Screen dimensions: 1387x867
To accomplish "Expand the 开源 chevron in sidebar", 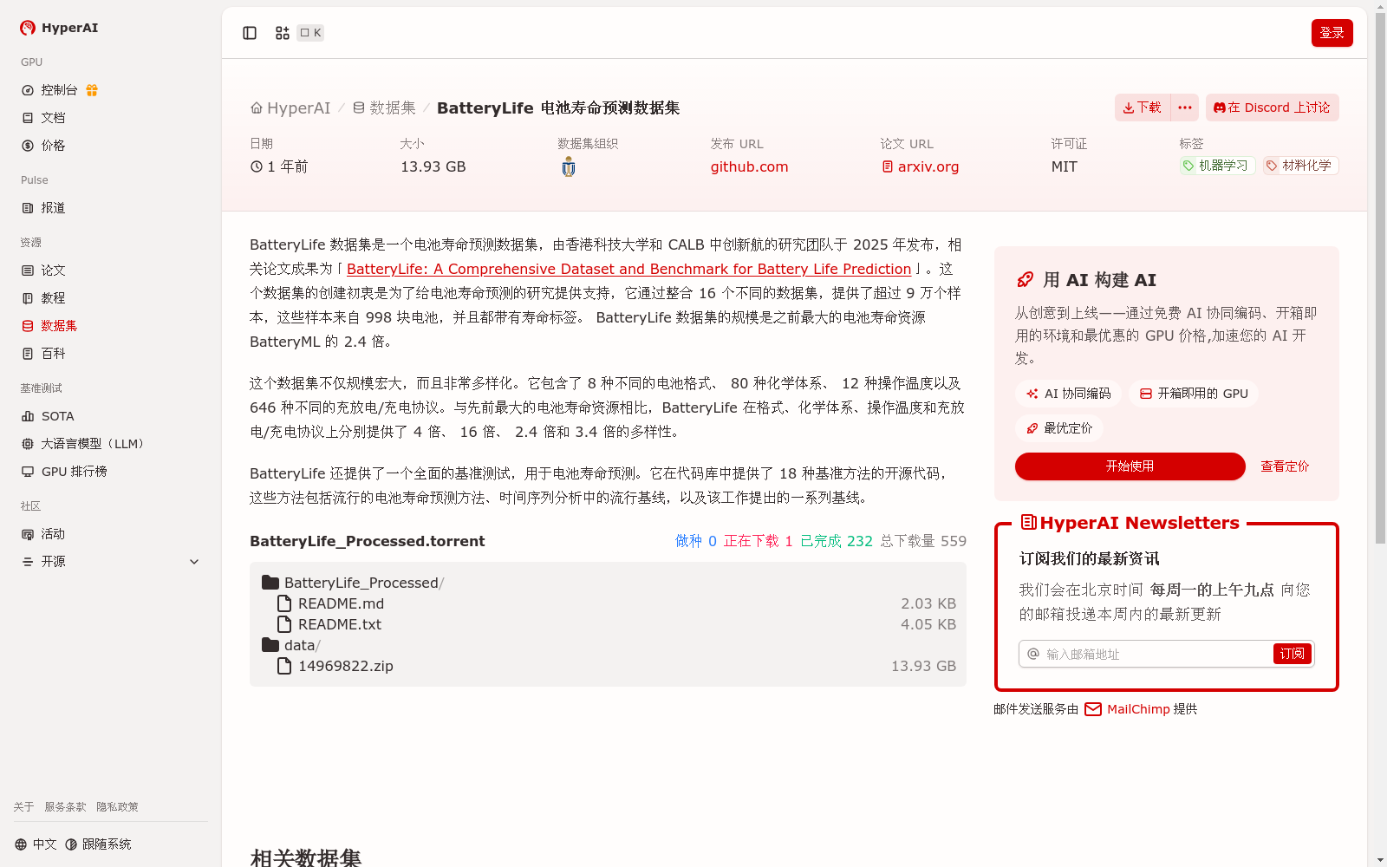I will click(x=194, y=562).
